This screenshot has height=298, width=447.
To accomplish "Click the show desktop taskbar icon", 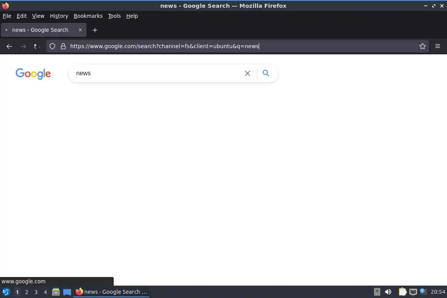I will 67,292.
